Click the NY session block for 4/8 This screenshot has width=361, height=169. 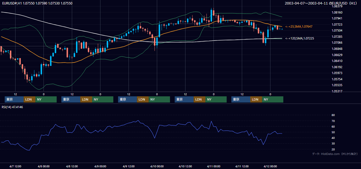(103, 99)
